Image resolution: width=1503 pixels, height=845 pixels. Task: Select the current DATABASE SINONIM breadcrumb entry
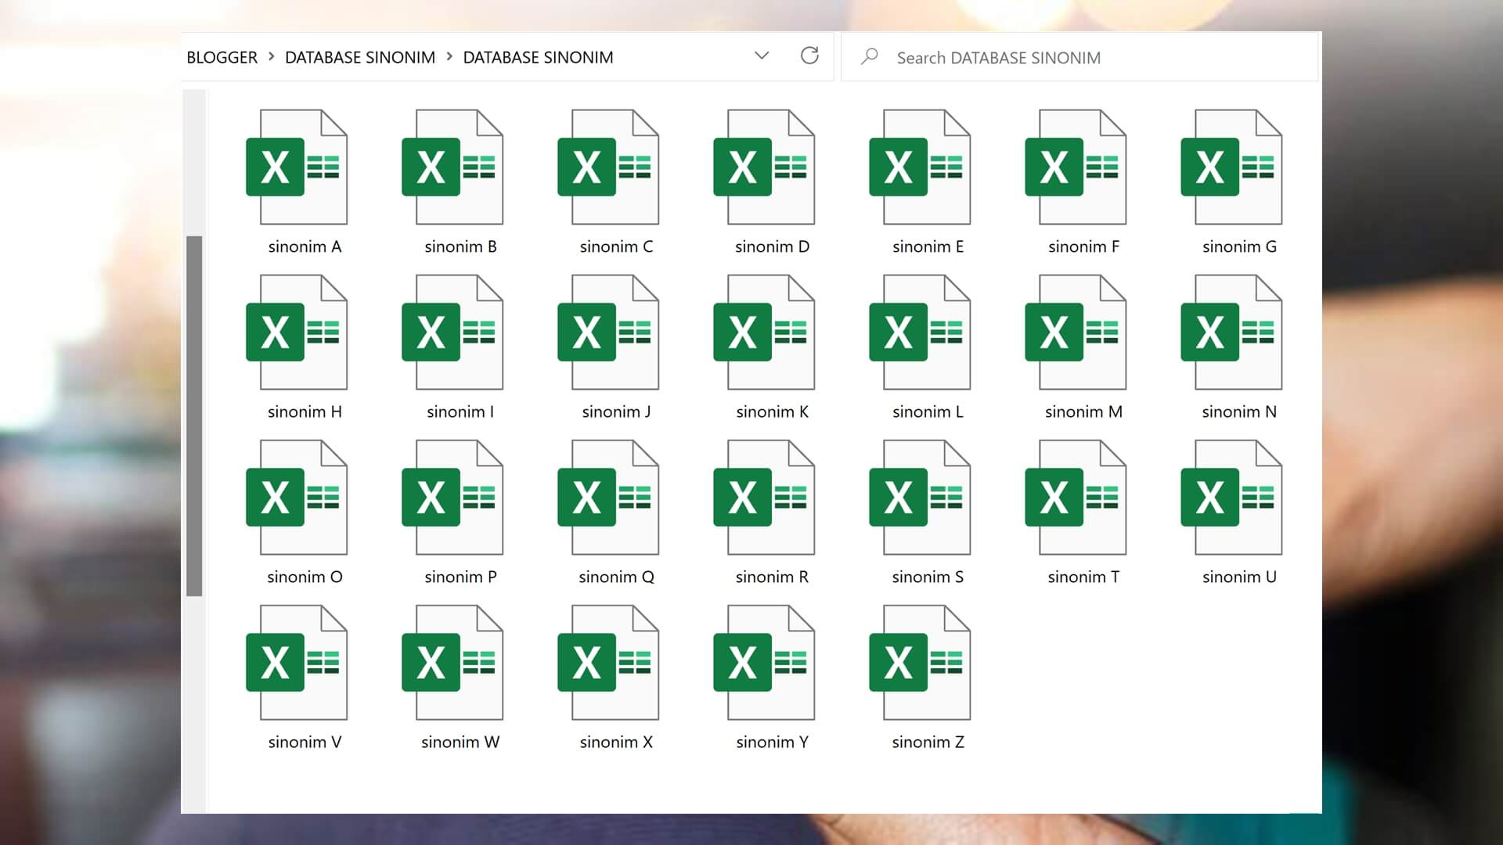pyautogui.click(x=538, y=57)
